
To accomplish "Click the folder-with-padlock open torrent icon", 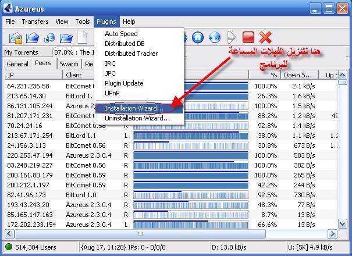I will click(16, 37).
